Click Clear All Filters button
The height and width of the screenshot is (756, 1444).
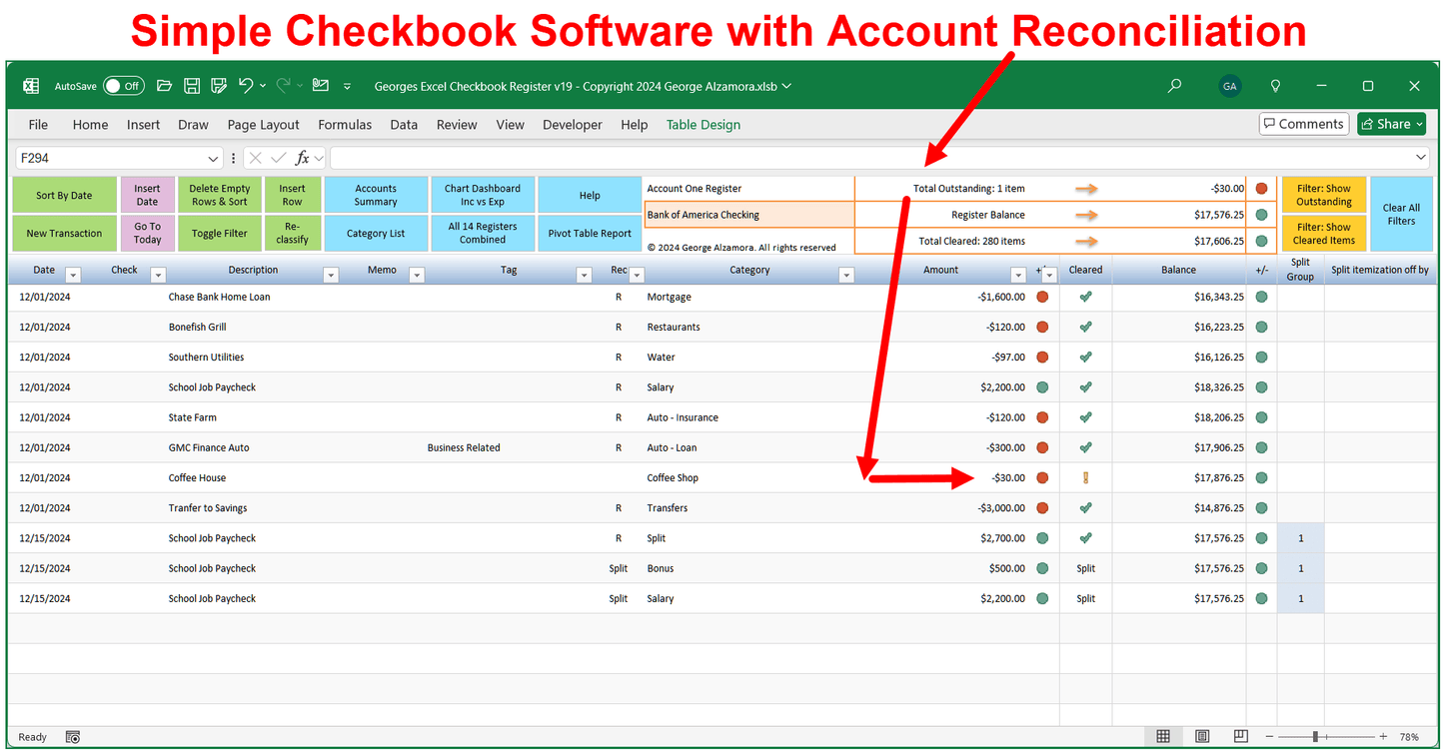(x=1401, y=215)
